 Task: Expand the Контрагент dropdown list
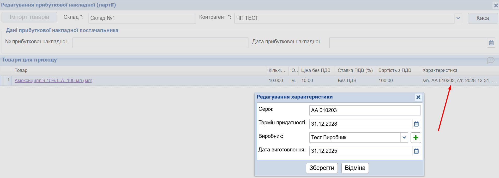coord(458,18)
